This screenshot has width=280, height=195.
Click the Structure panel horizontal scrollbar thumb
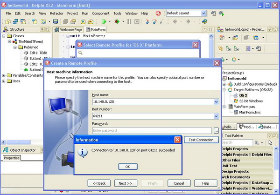(x=19, y=142)
